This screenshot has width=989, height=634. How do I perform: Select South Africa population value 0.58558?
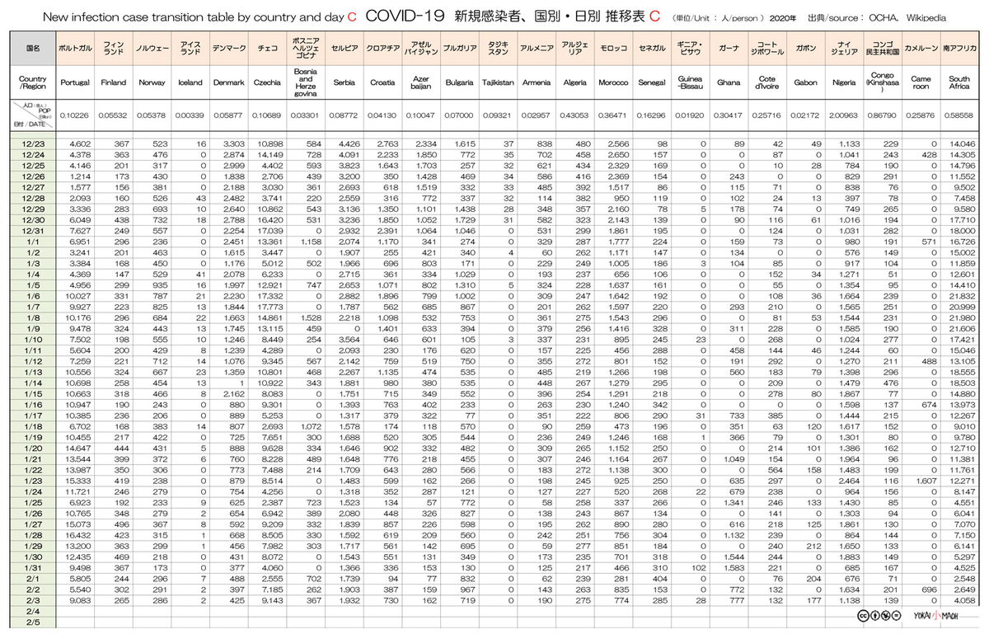tap(959, 115)
